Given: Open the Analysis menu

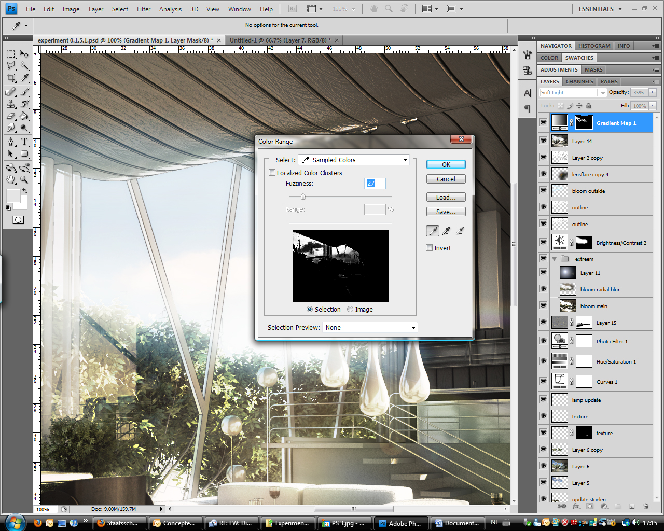Looking at the screenshot, I should click(x=170, y=9).
